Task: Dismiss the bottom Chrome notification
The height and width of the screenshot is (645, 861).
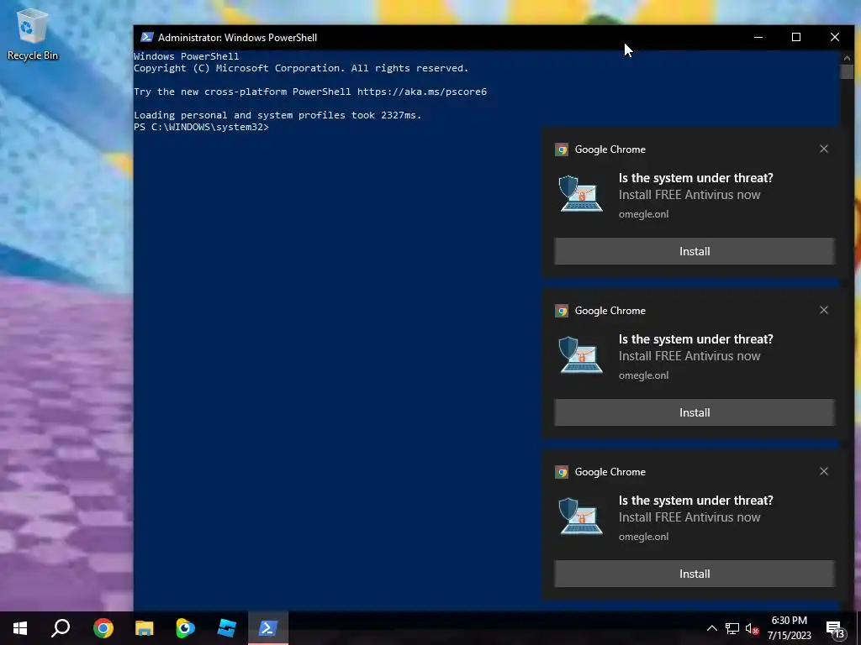Action: tap(824, 471)
